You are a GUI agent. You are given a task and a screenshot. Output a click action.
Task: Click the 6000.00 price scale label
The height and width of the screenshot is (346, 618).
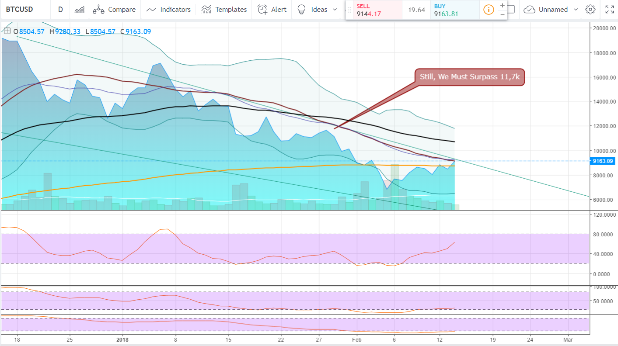(x=604, y=200)
